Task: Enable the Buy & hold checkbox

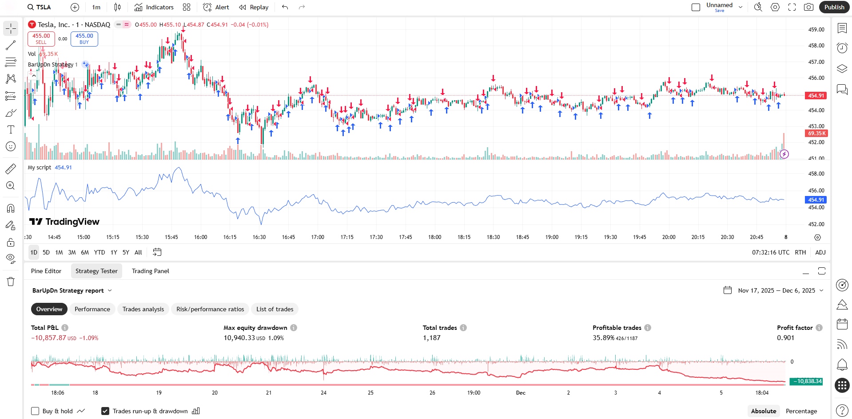Action: click(35, 411)
